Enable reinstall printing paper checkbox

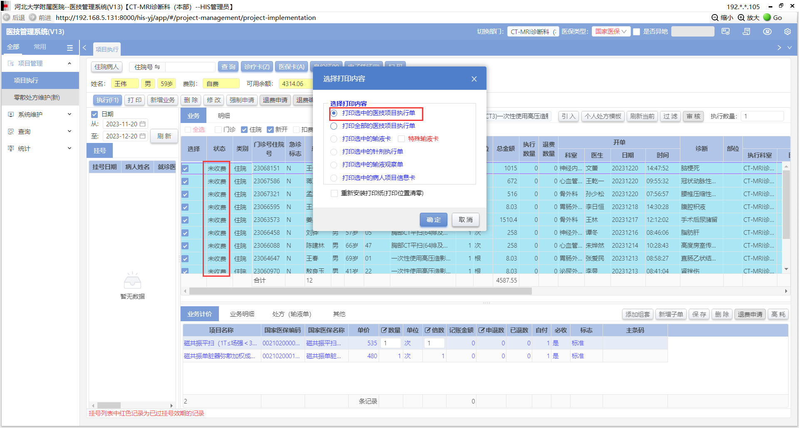coord(334,193)
